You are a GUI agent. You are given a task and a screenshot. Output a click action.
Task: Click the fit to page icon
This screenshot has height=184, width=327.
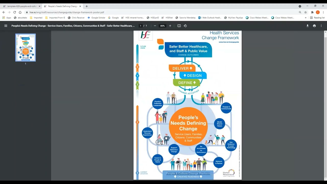click(x=179, y=26)
